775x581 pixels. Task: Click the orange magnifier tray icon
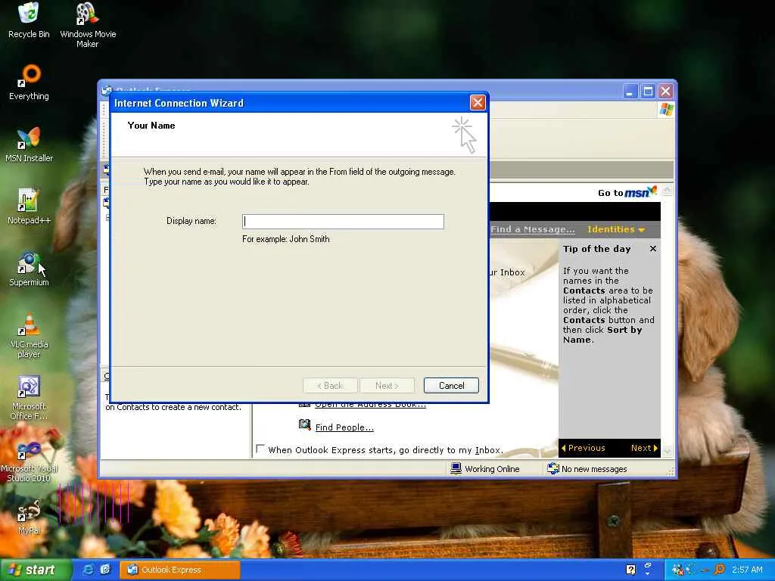[719, 570]
